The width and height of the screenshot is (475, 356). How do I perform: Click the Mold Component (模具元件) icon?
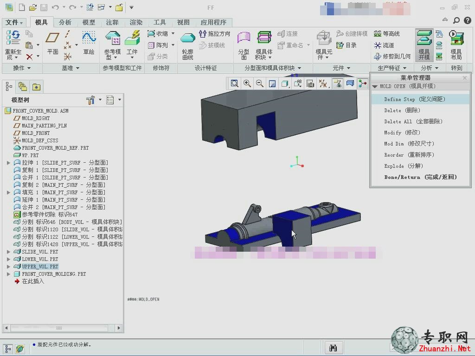coord(324,38)
